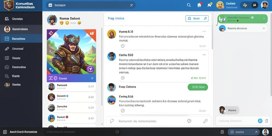Image resolution: width=272 pixels, height=136 pixels.
Task: React using emoji icon under second message
Action: click(123, 78)
